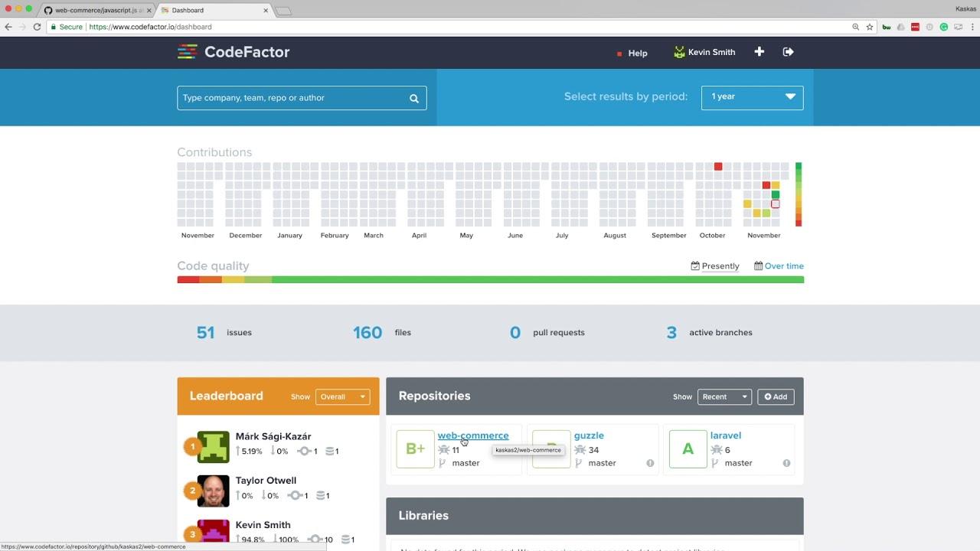
Task: Click Taylor Otwell avatar photo
Action: pyautogui.click(x=214, y=491)
